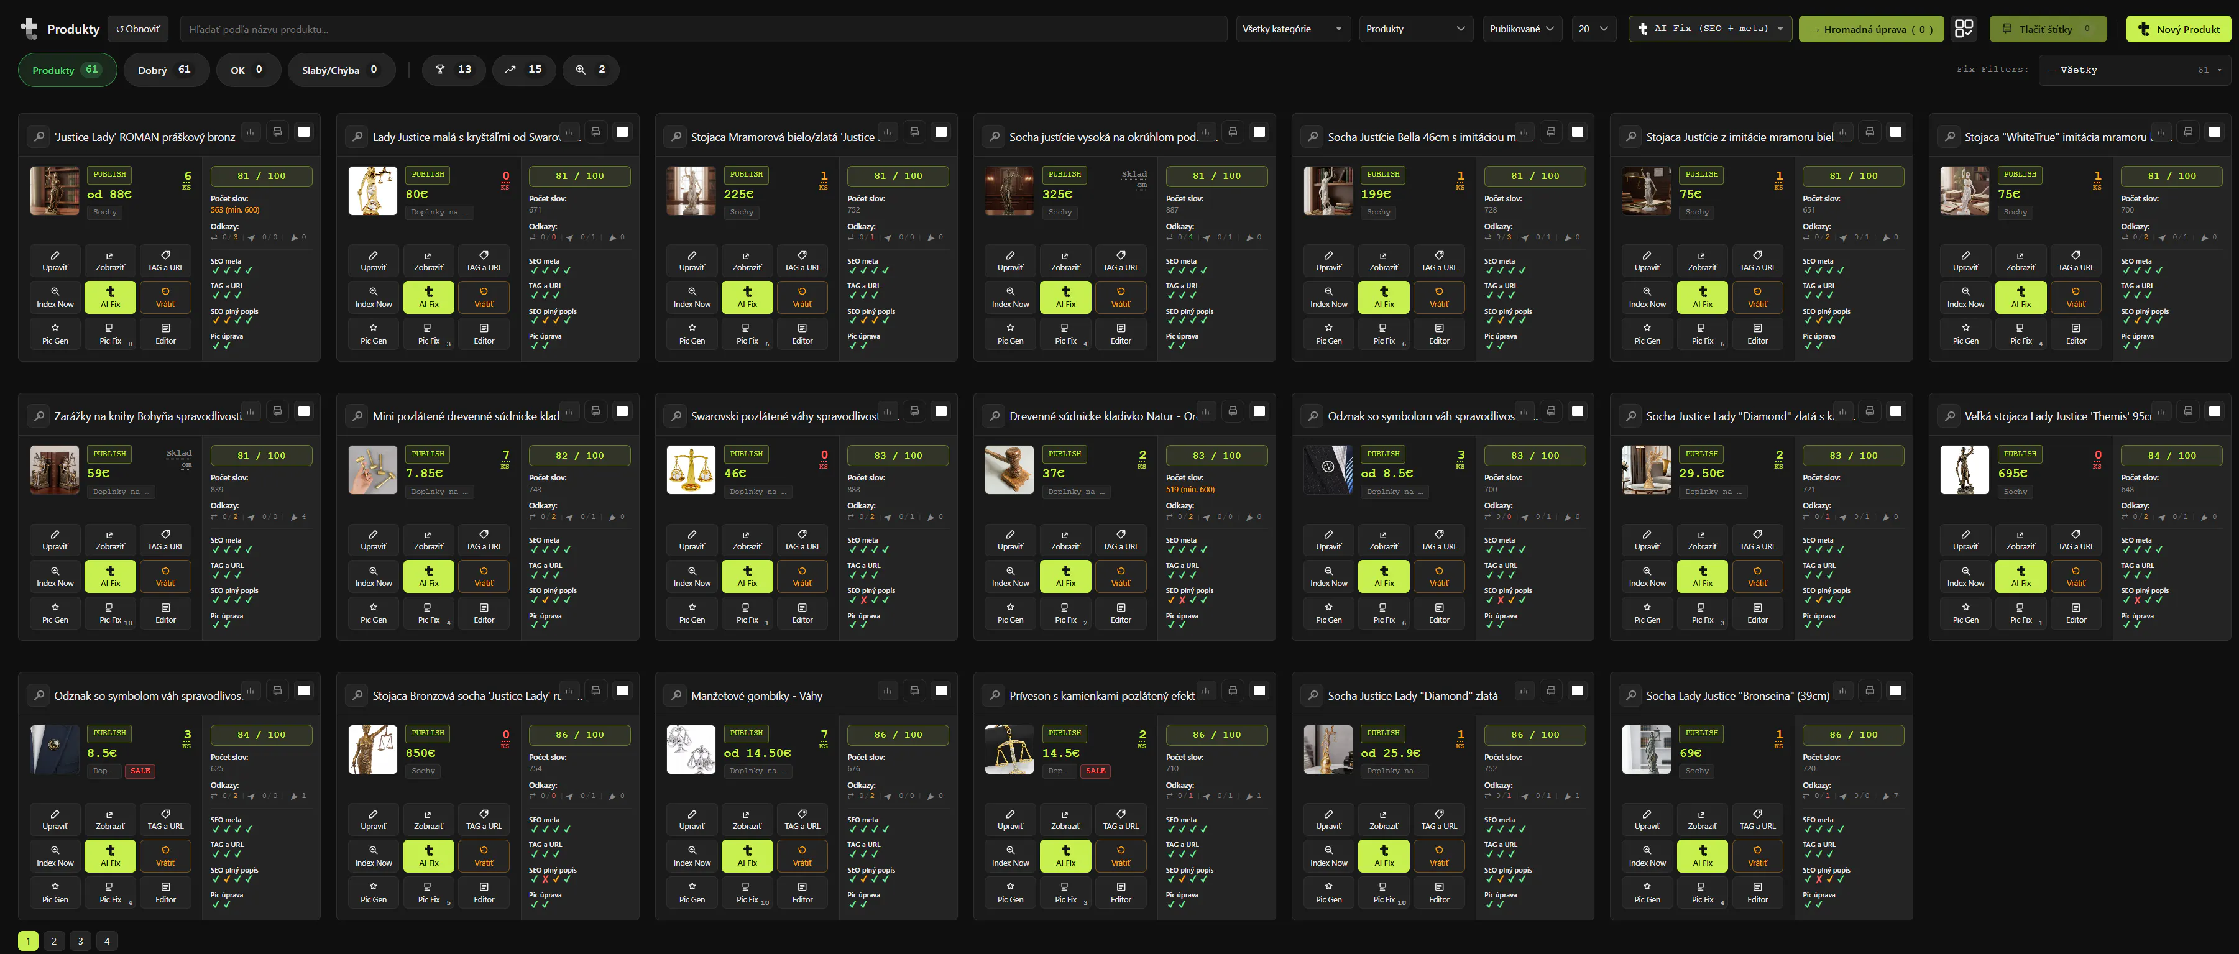Click the product name search field
Image resolution: width=2239 pixels, height=954 pixels.
pos(702,29)
